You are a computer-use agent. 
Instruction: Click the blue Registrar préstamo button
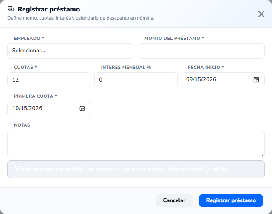click(x=231, y=200)
